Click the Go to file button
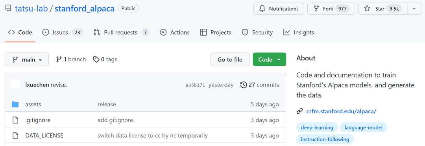The image size is (425, 146). (230, 59)
